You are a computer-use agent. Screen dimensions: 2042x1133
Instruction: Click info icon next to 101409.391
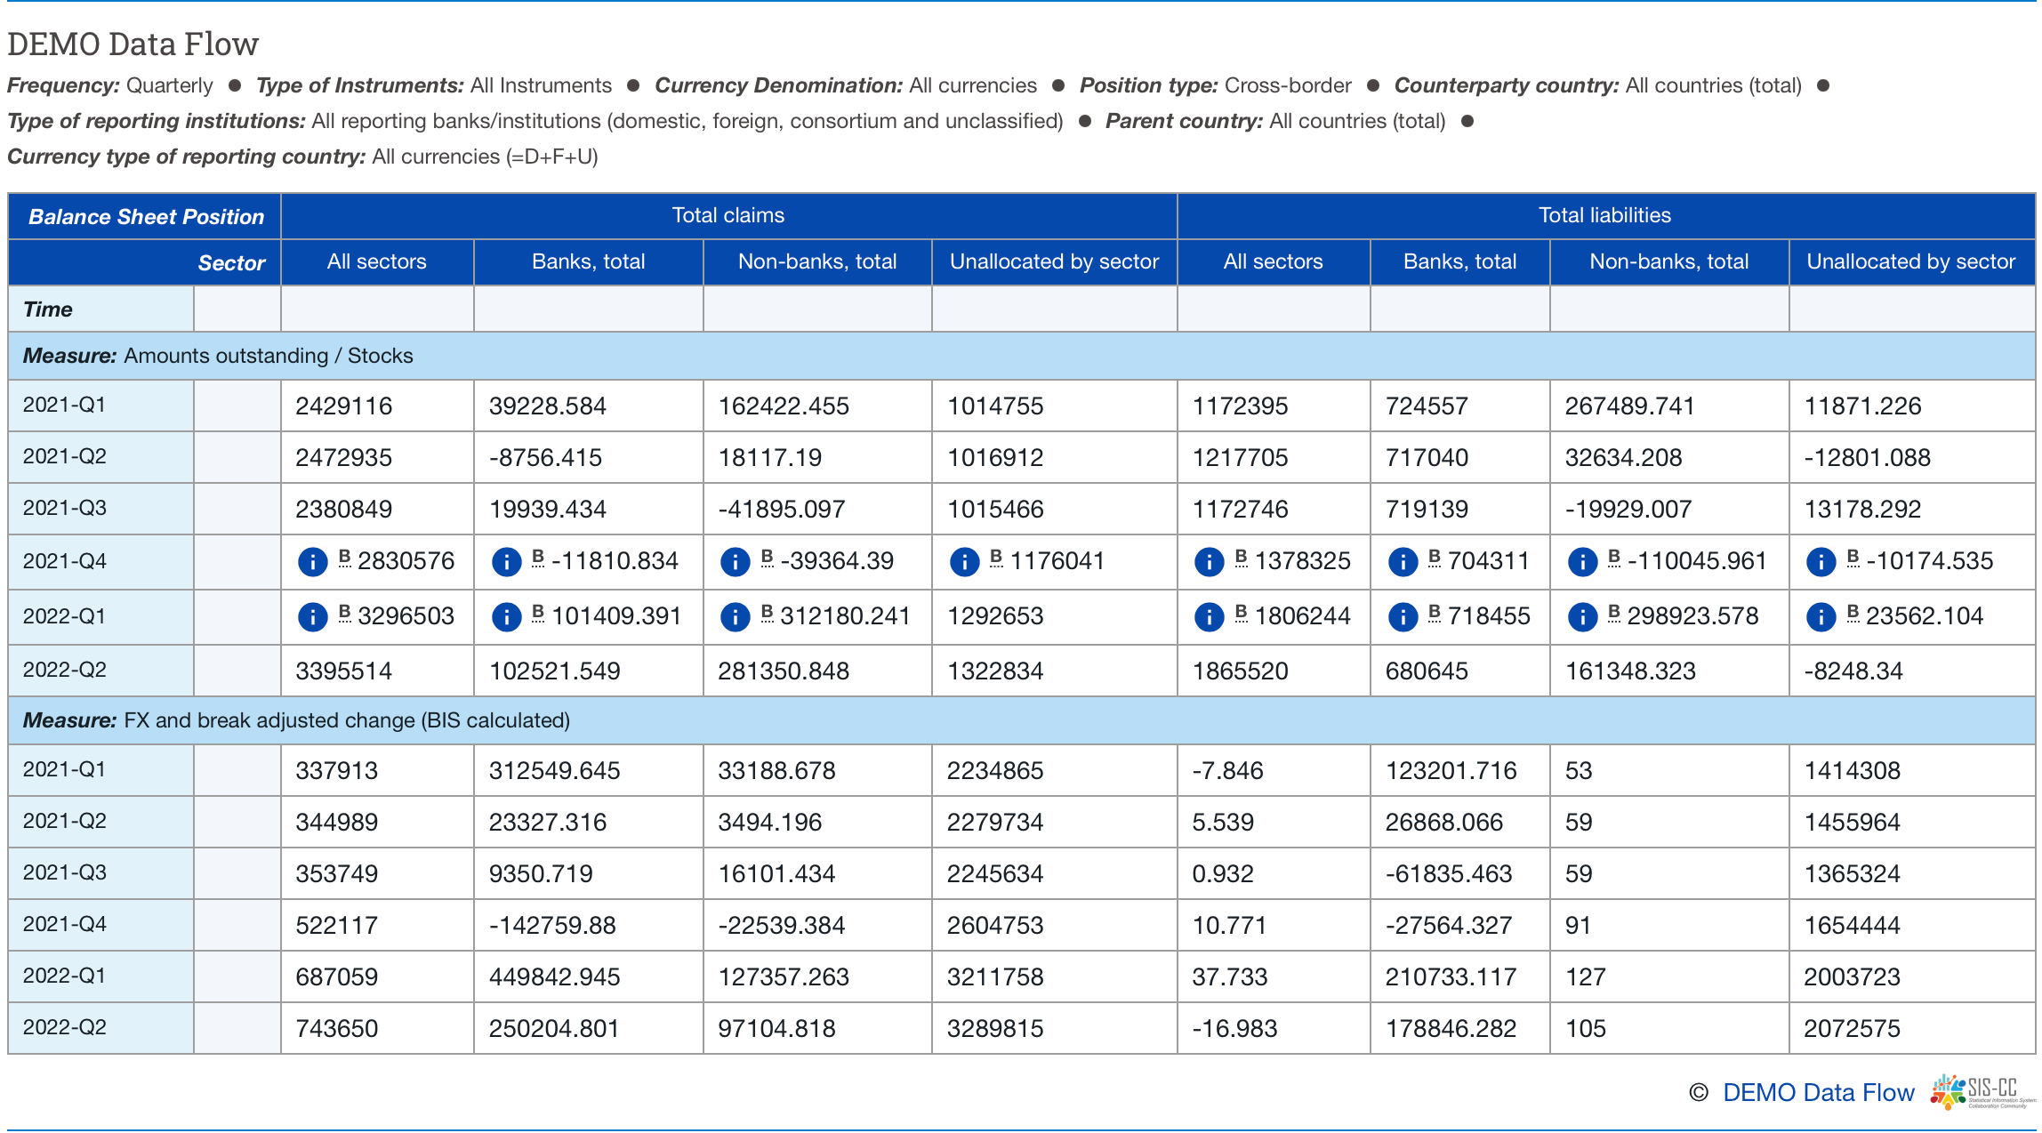point(506,617)
